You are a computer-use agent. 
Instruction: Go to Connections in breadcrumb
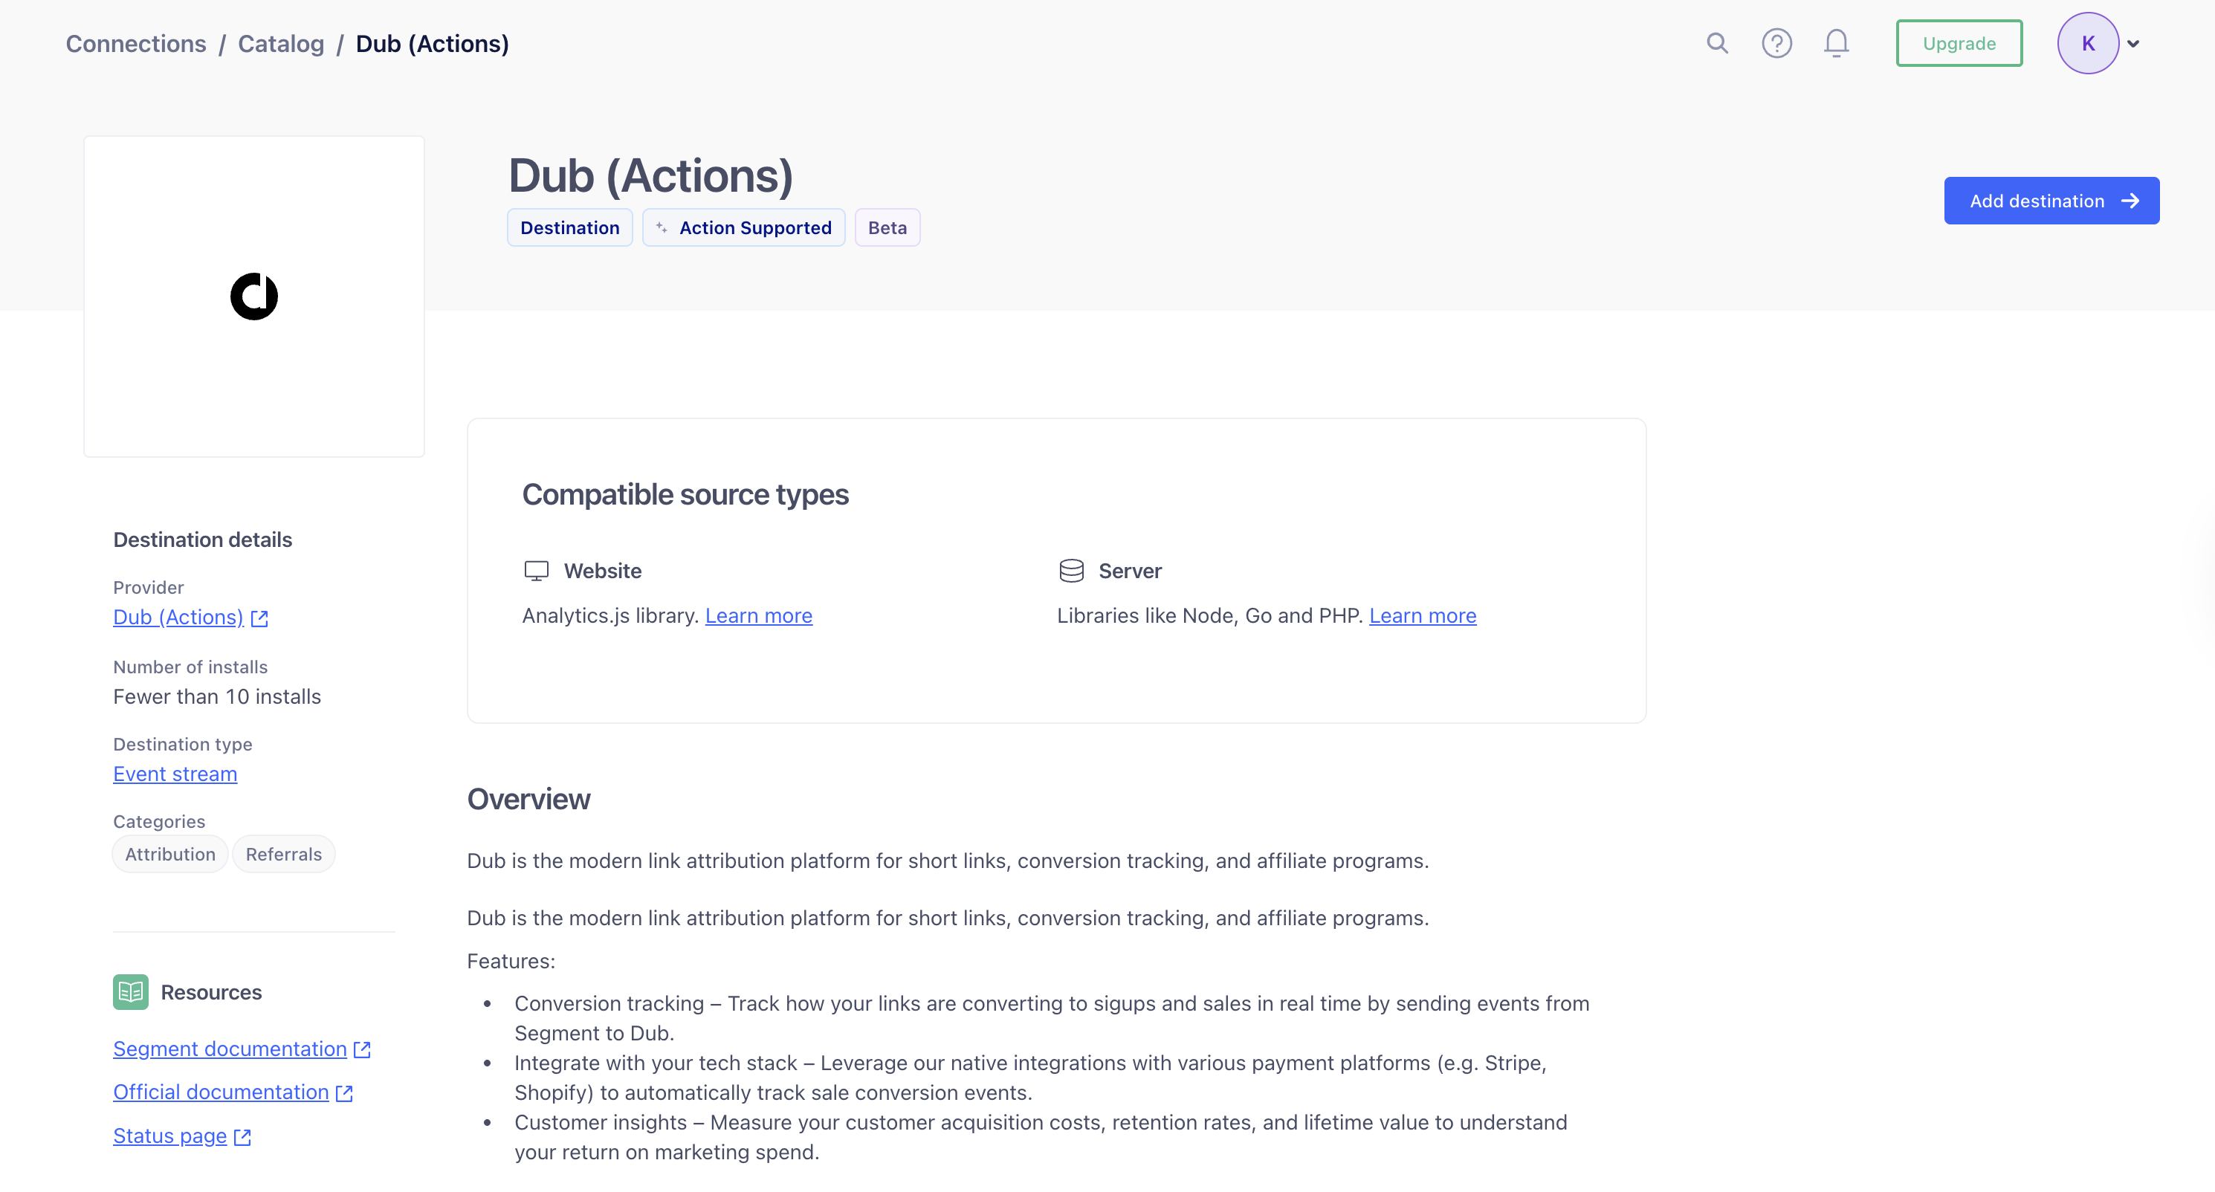pyautogui.click(x=136, y=43)
